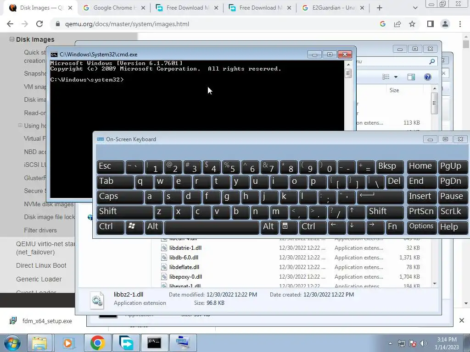Expand the Using host drives sidebar item
Viewport: 470px width, 352px height.
coord(20,125)
